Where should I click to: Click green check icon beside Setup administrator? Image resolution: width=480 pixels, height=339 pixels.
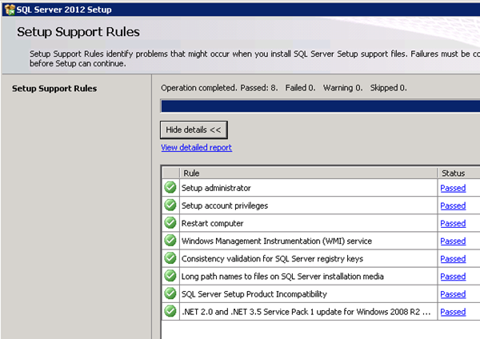coord(170,188)
